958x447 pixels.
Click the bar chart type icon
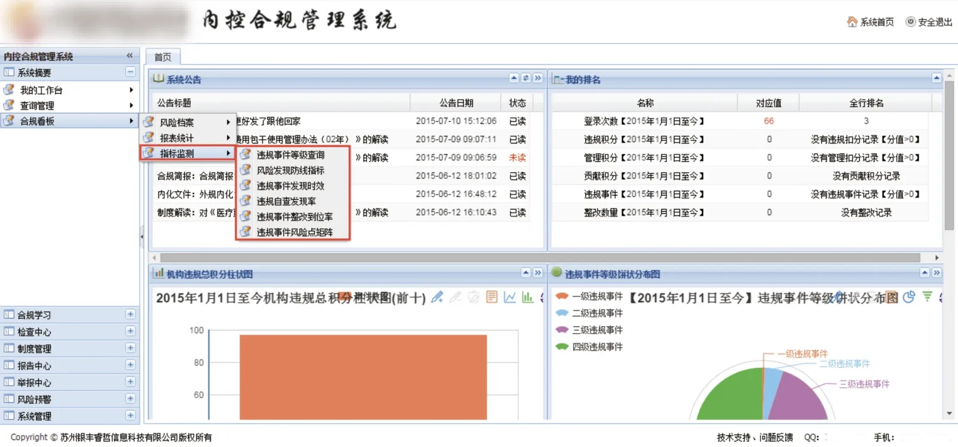pos(528,297)
